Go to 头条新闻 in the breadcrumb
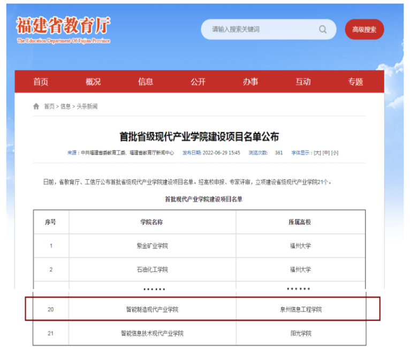The width and height of the screenshot is (410, 357). tap(87, 106)
